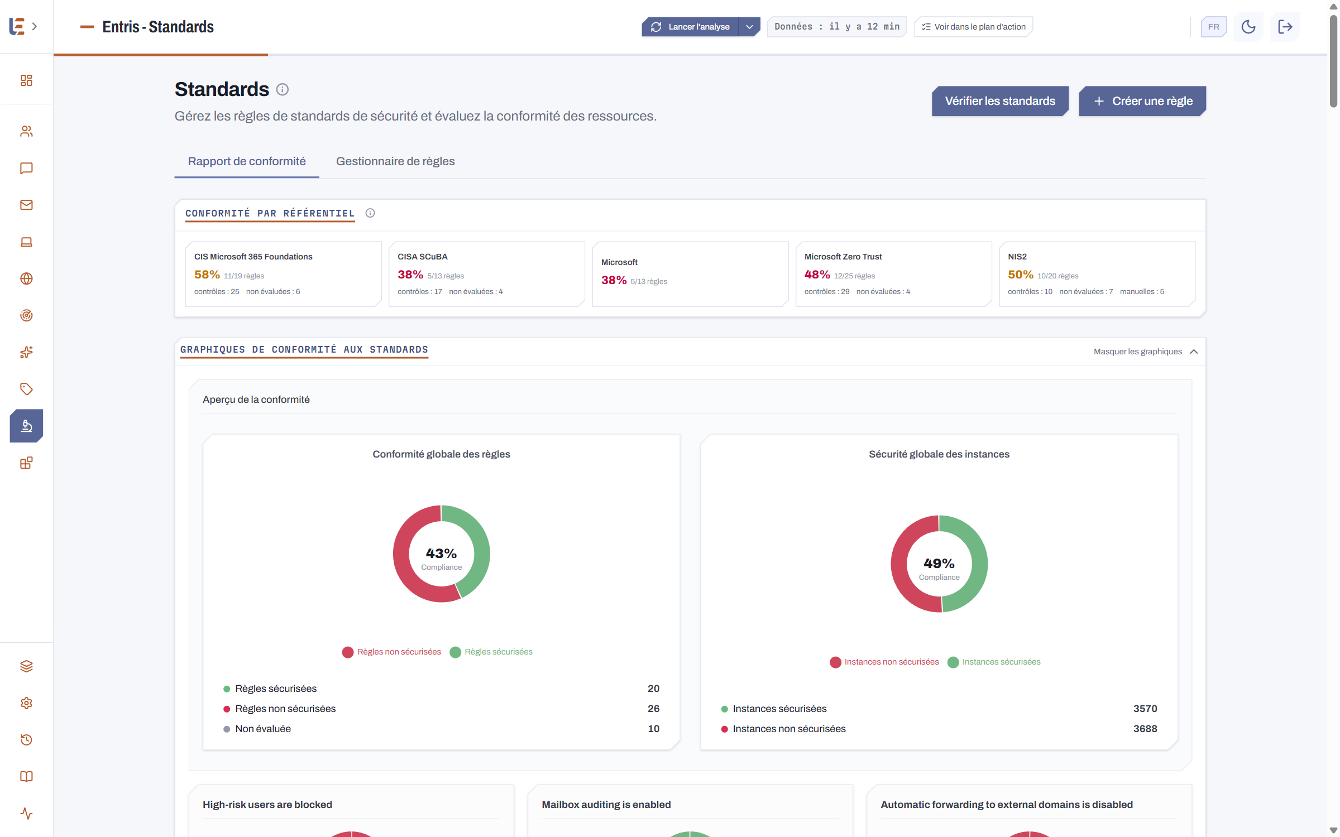Open the NIS2 compliance card
The width and height of the screenshot is (1340, 837).
click(1097, 274)
